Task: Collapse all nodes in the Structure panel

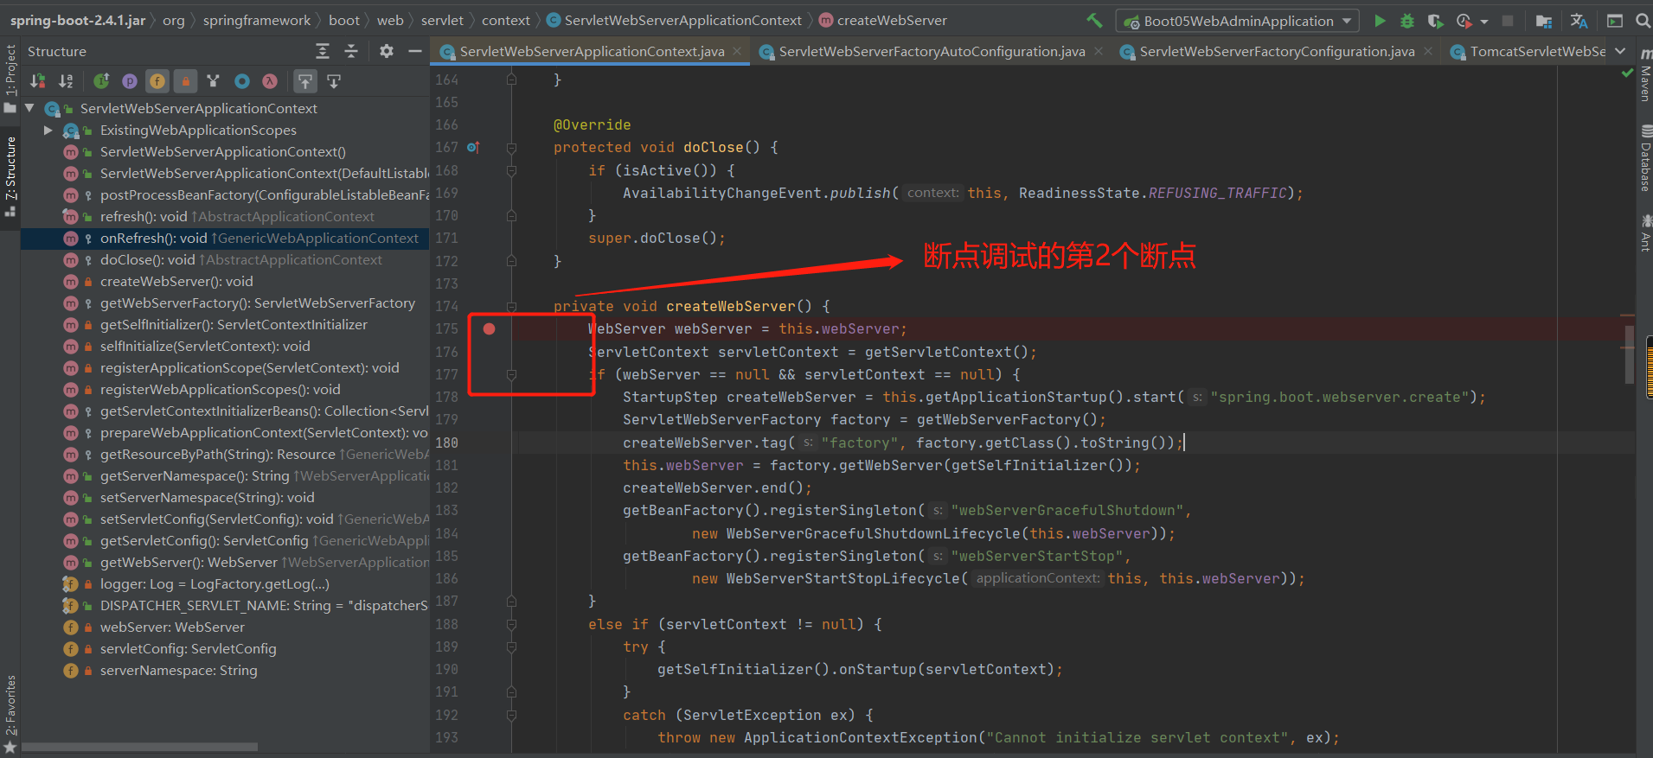Action: (x=351, y=51)
